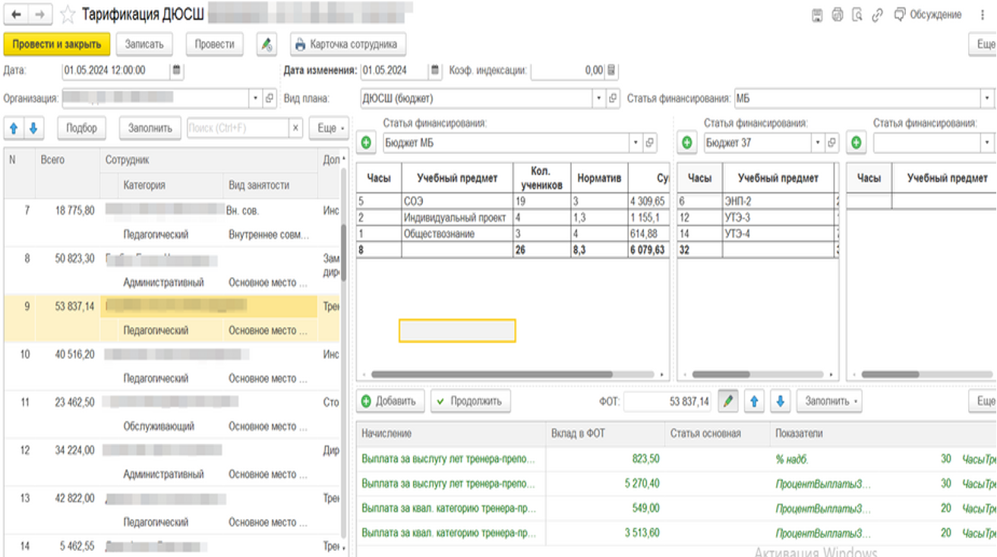Expand the Организация dropdown arrow
Screen dimensions: 997x557
click(x=254, y=98)
